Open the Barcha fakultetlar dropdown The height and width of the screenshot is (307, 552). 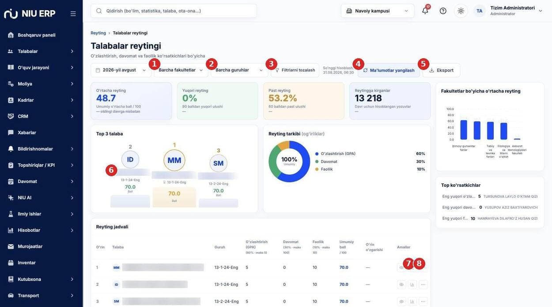[x=181, y=70]
